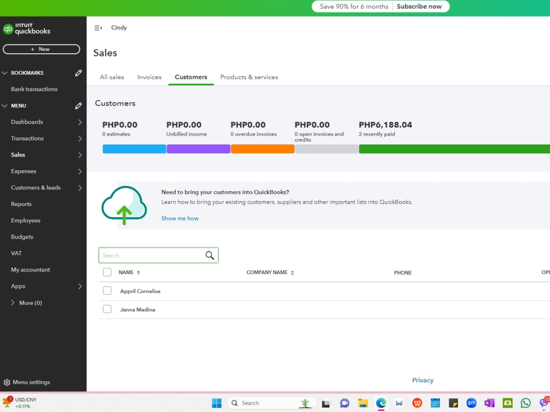Filter by the purple unbilled income bar
The height and width of the screenshot is (412, 550).
pyautogui.click(x=199, y=149)
